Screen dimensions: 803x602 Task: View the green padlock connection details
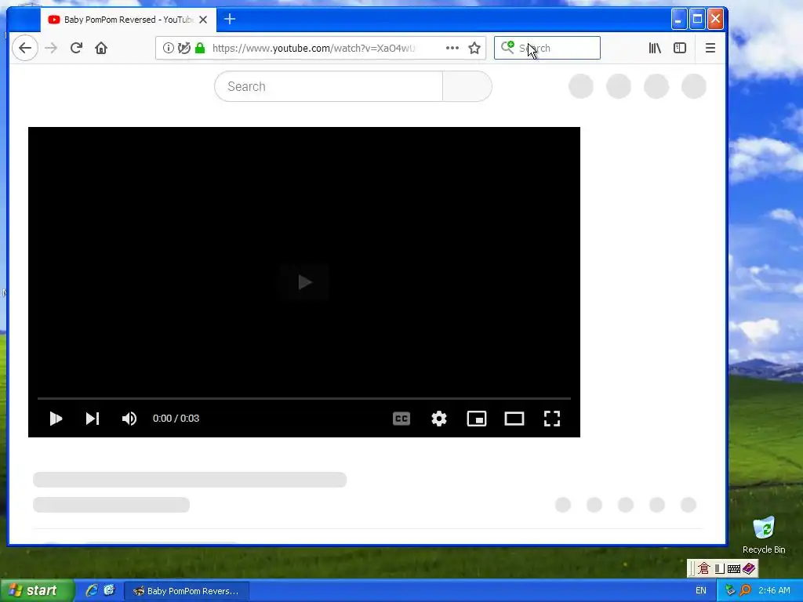coord(200,48)
